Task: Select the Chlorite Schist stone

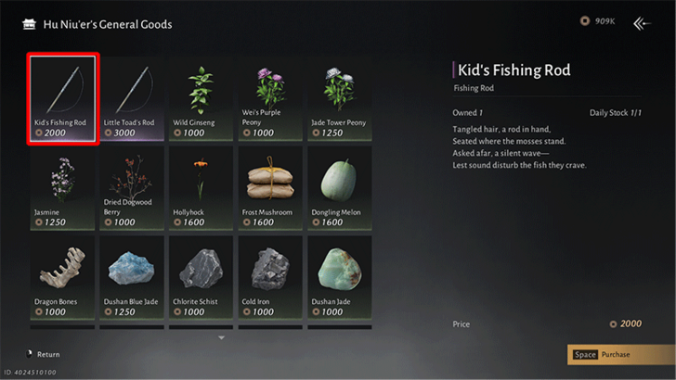Action: 201,276
